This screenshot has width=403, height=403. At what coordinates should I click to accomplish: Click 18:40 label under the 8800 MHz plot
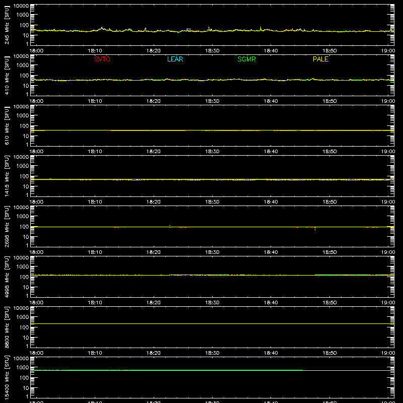pyautogui.click(x=271, y=353)
